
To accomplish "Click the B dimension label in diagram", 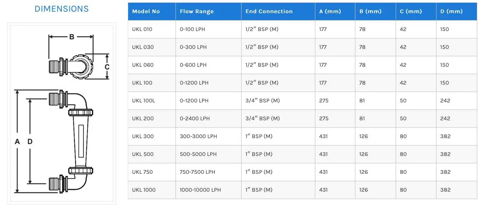I will 71,37.
